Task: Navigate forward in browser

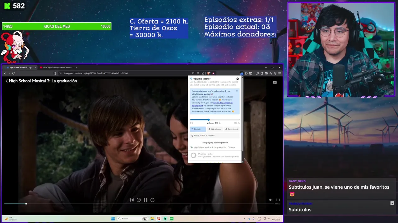Action: (9, 73)
